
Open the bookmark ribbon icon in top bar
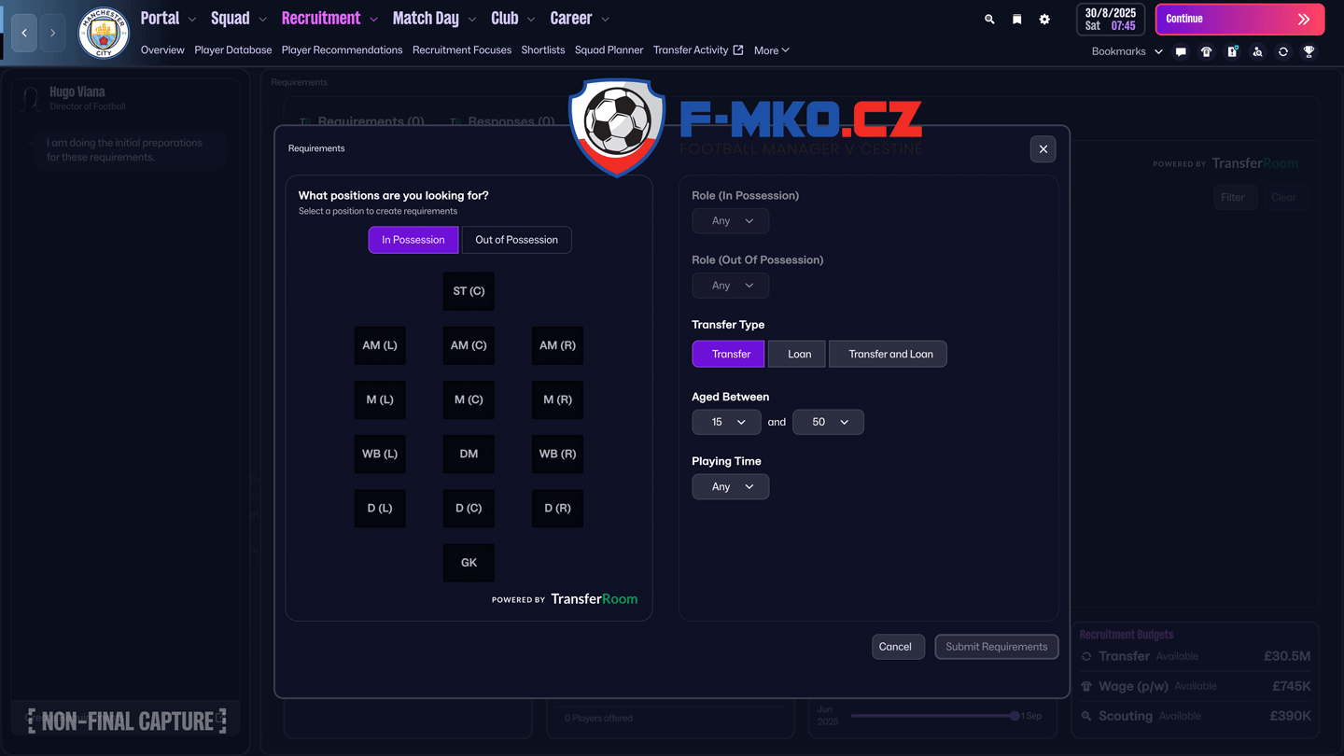pos(1016,20)
